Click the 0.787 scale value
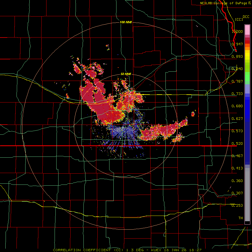Image resolution: width=252 pixels, height=252 pixels. (x=237, y=81)
